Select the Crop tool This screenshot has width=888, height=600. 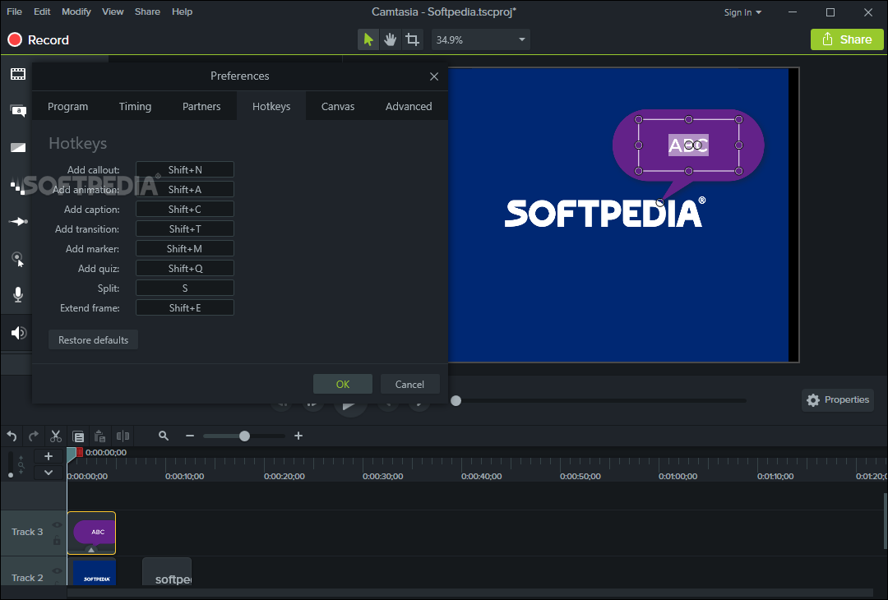412,39
